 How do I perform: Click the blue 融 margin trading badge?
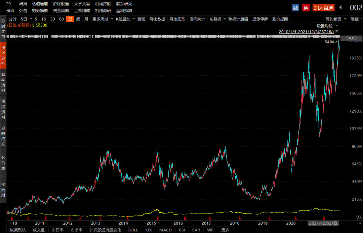[x=295, y=8]
